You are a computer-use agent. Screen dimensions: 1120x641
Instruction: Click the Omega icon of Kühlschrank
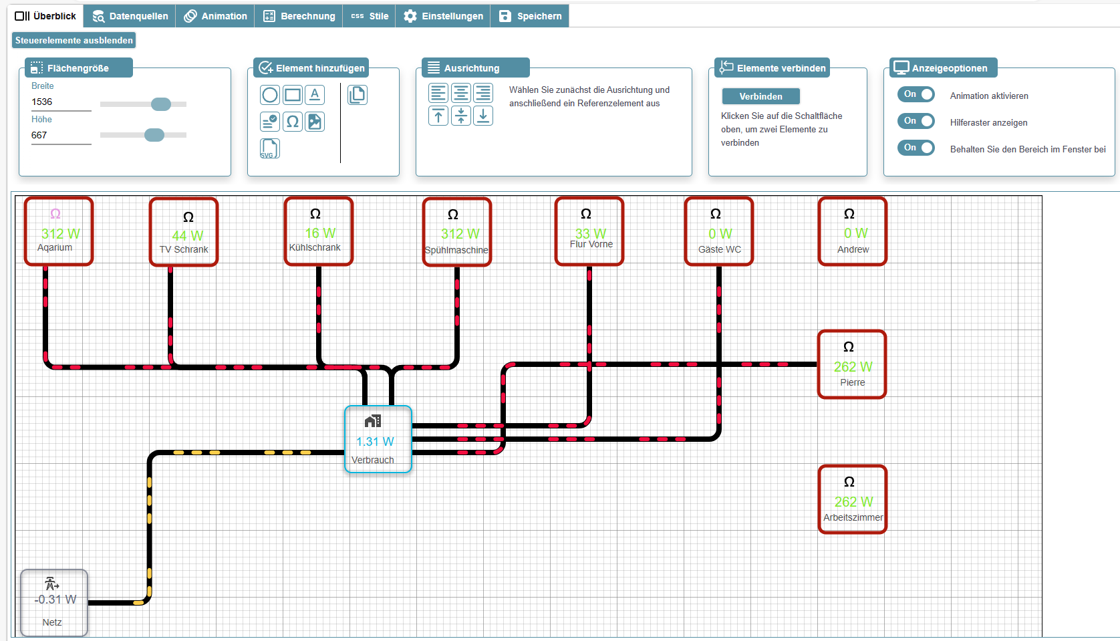[x=315, y=214]
